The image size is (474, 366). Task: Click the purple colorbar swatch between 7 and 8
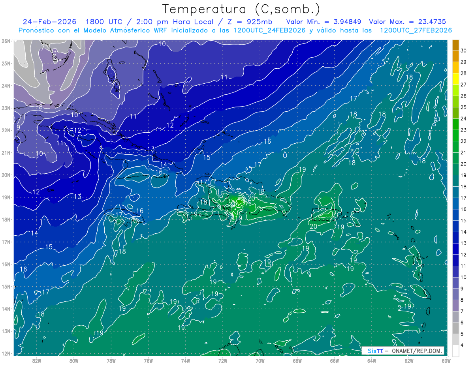point(455,306)
